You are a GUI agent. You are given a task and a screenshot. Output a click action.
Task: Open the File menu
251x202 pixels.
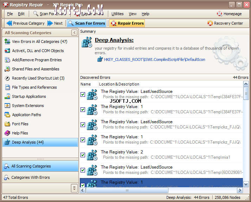click(10, 14)
